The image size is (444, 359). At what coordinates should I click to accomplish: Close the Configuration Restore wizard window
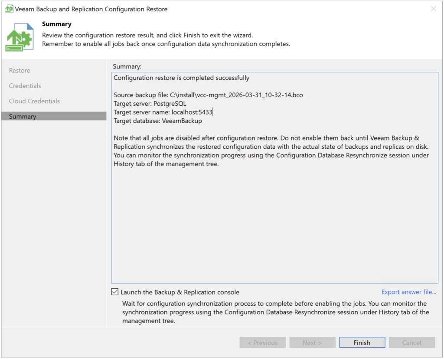point(433,9)
